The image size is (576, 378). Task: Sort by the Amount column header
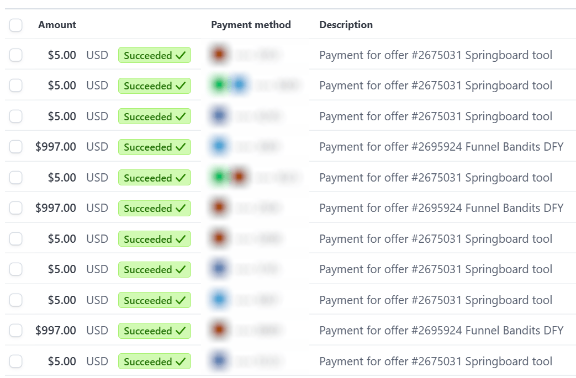(57, 25)
